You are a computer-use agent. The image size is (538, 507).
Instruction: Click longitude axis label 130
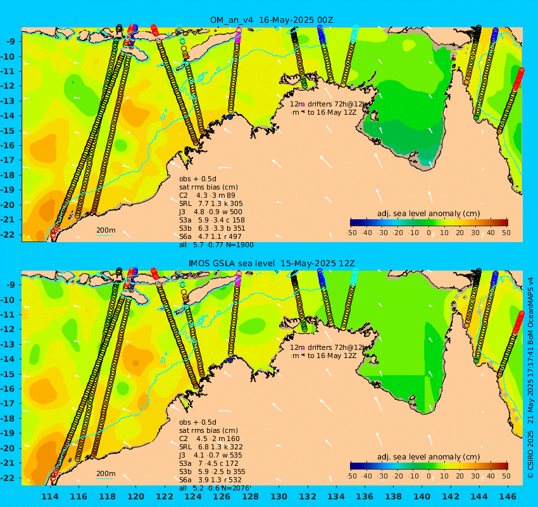tap(278, 496)
